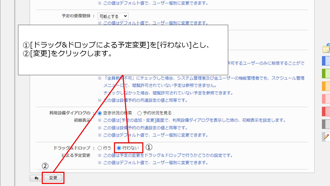Click the back arrow button beside 変更
The width and height of the screenshot is (330, 186).
click(36, 178)
